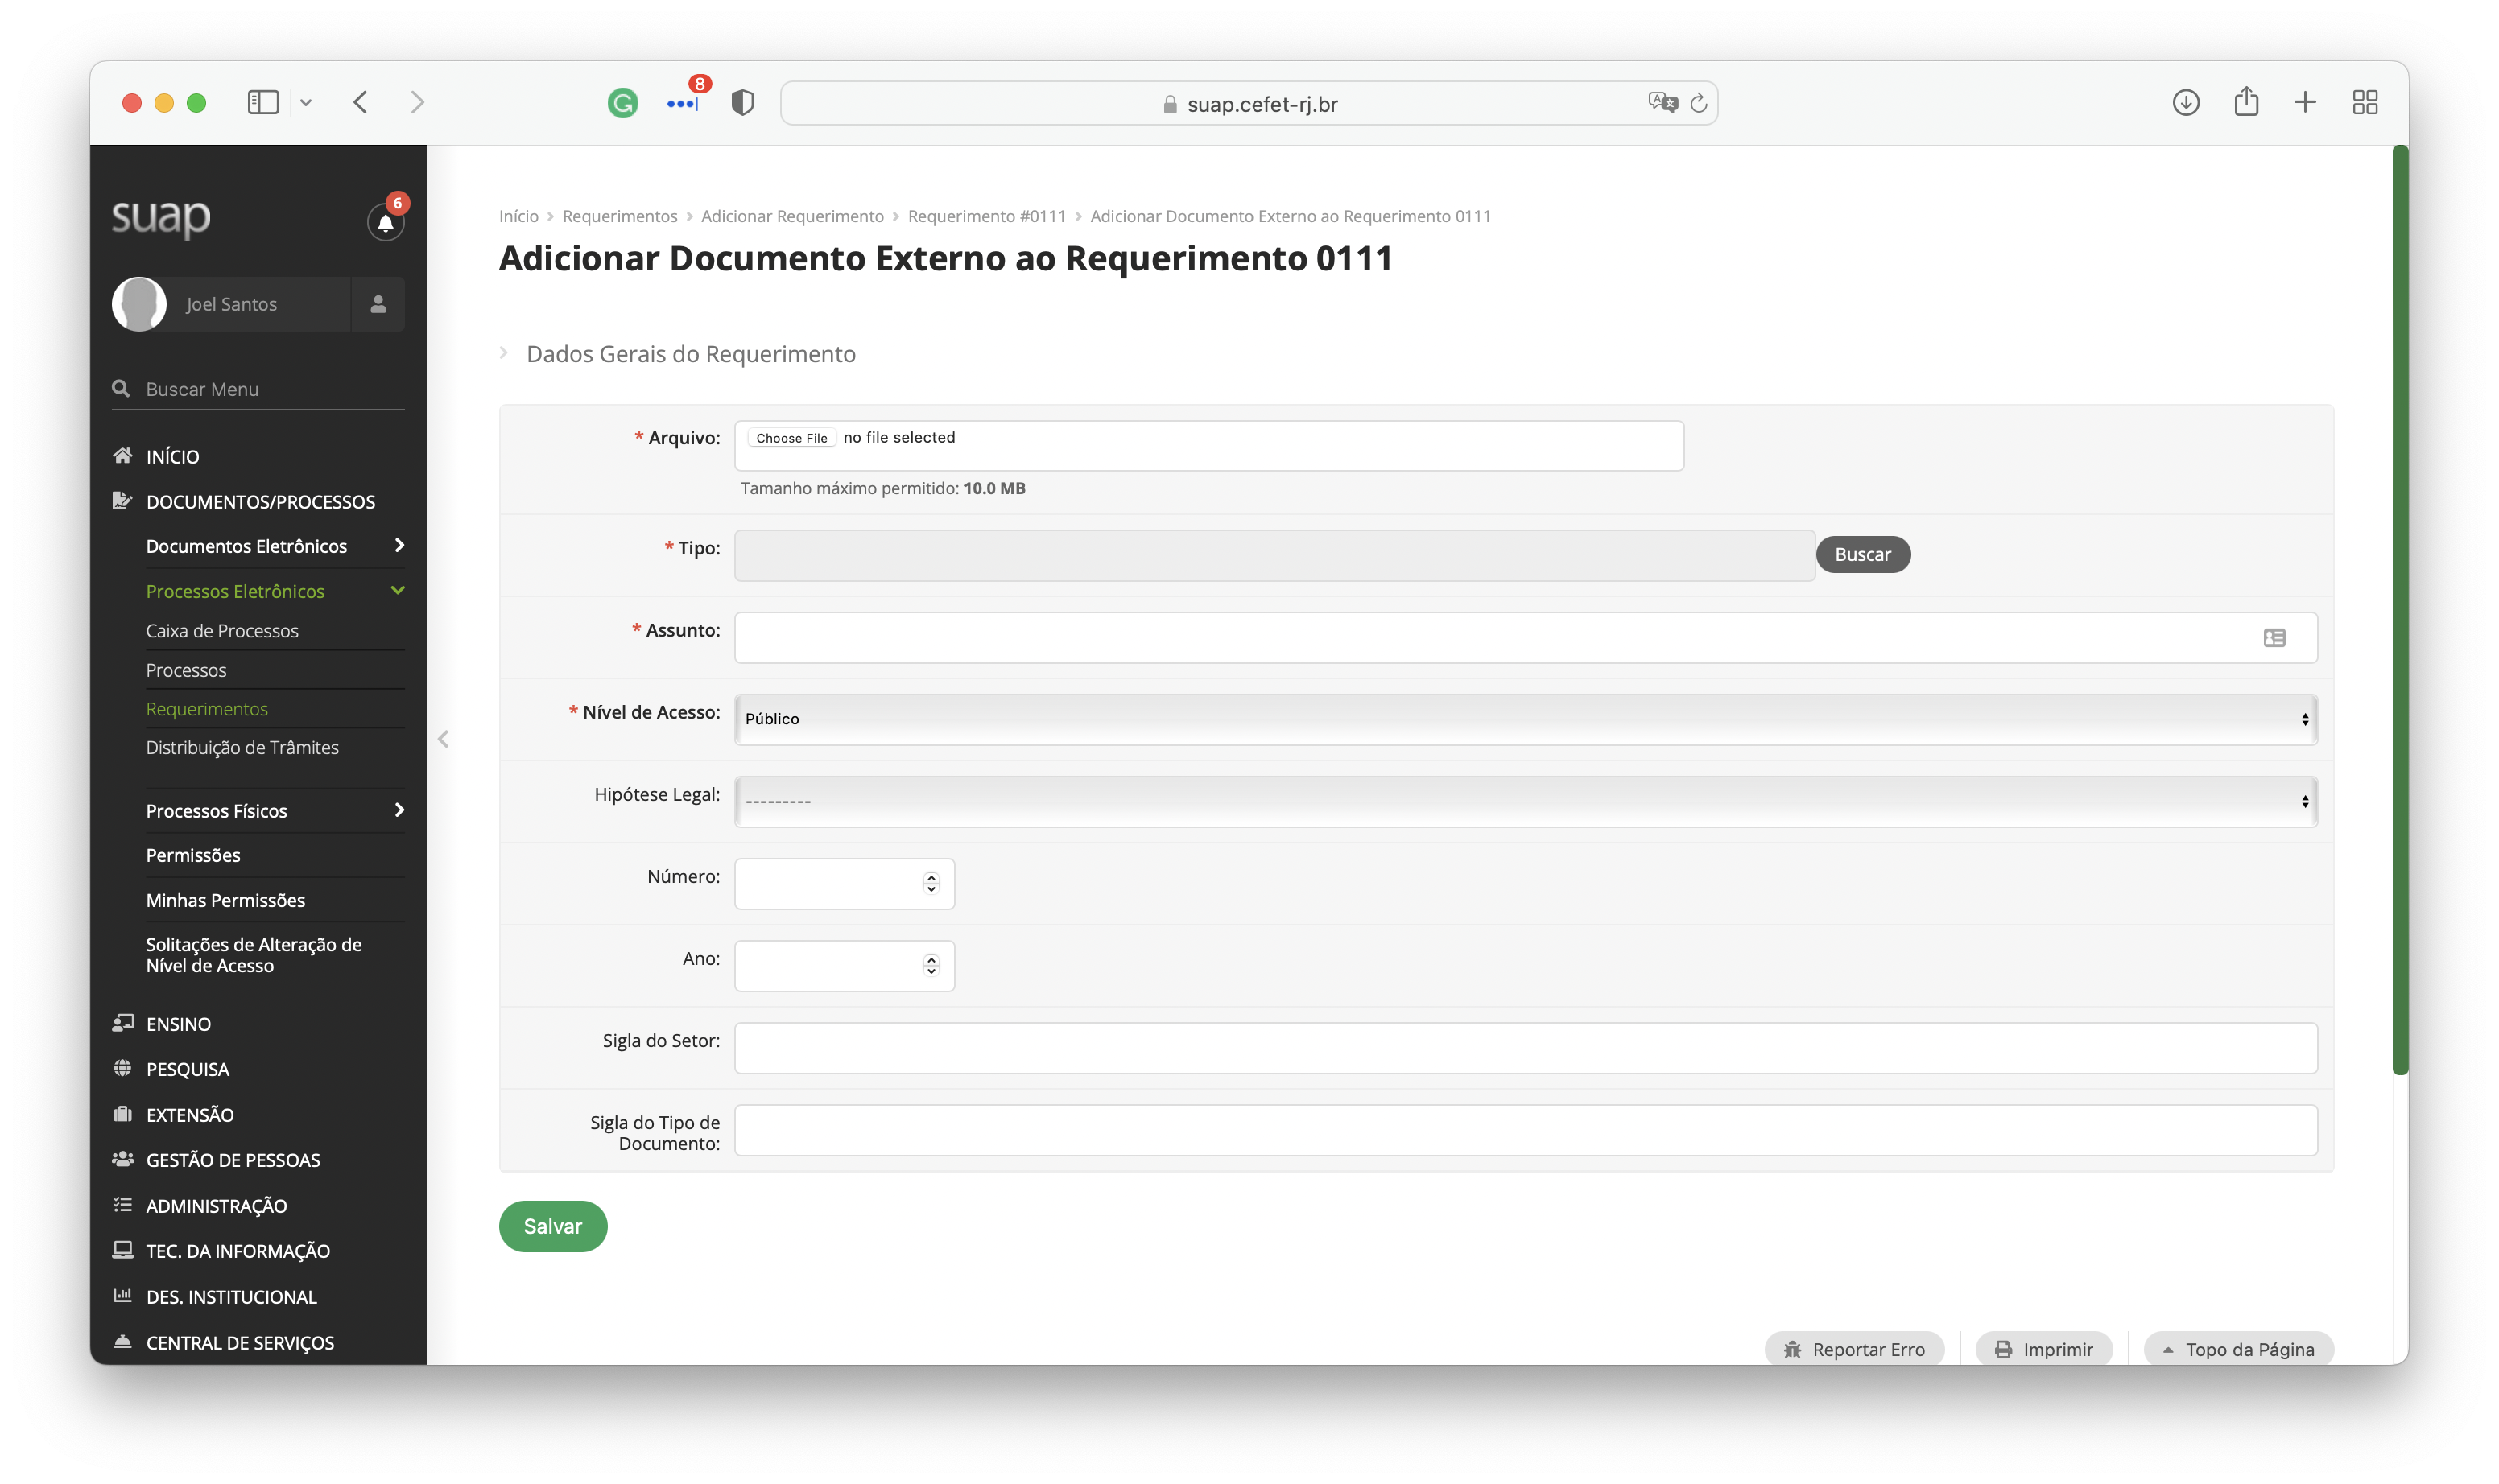Click the ENSINO teaching icon
Viewport: 2499px width, 1484px height.
click(122, 1023)
